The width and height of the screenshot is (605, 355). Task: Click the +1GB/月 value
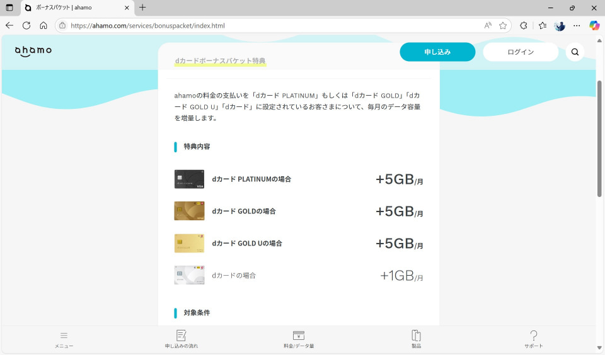(x=401, y=276)
